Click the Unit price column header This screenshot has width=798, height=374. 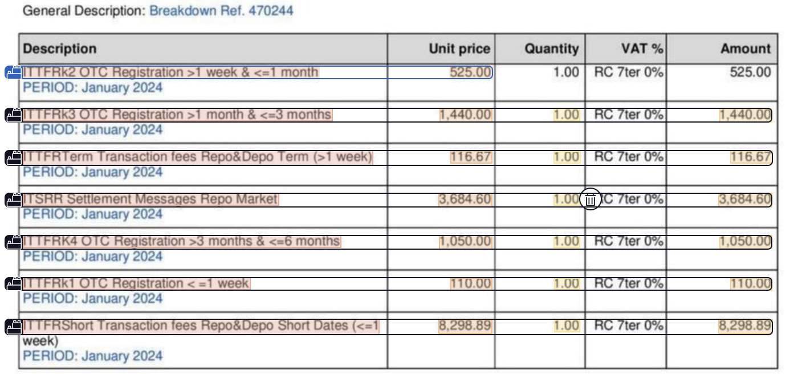pos(459,49)
